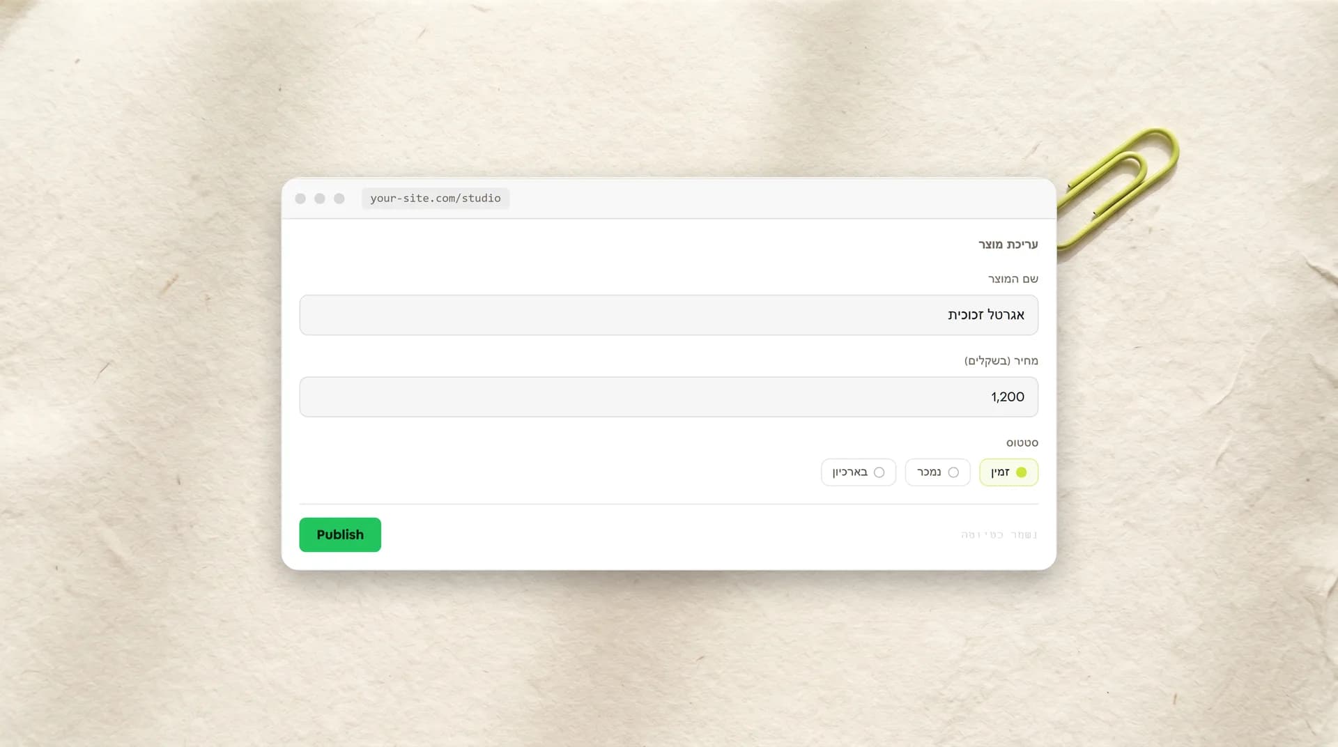Focus the price field showing 1,200
The image size is (1338, 747).
[x=669, y=397]
